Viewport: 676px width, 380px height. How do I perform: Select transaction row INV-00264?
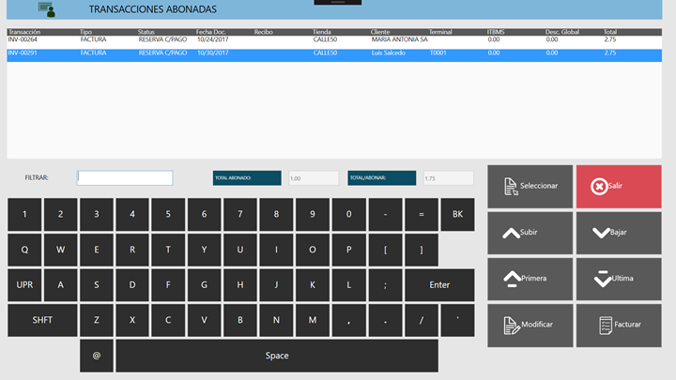coord(188,40)
